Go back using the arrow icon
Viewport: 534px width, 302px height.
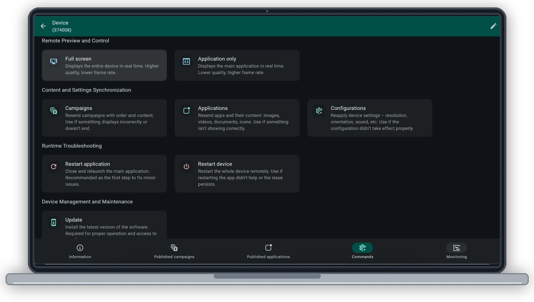click(43, 26)
